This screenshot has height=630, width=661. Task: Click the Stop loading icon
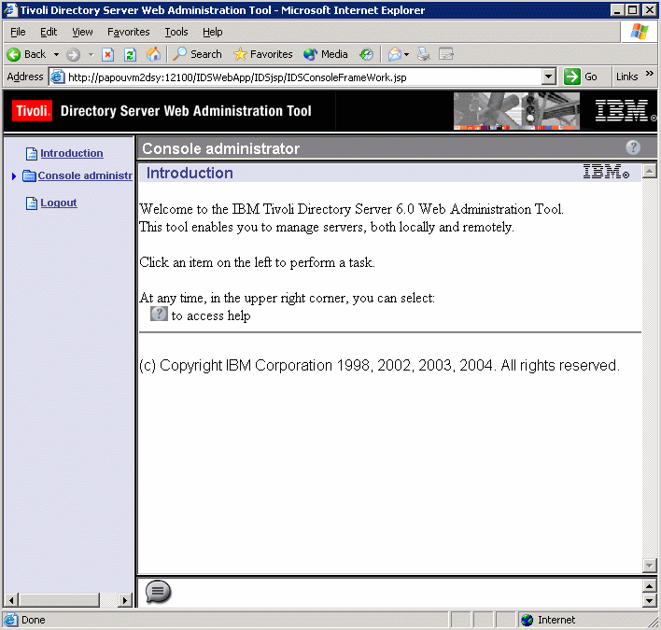click(x=108, y=54)
